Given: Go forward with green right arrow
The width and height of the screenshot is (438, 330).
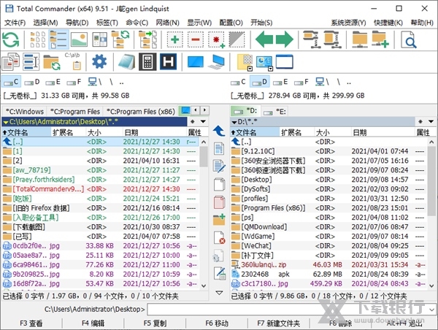Looking at the screenshot, I should (285, 39).
